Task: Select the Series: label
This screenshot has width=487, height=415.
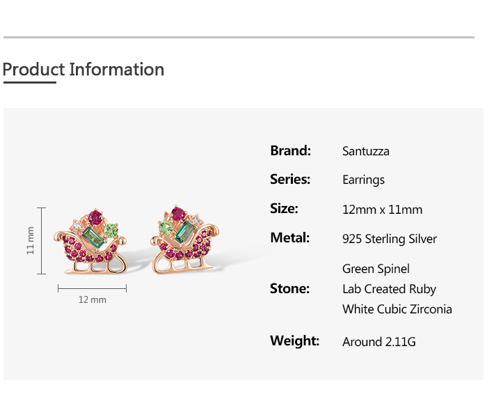Action: [x=290, y=180]
